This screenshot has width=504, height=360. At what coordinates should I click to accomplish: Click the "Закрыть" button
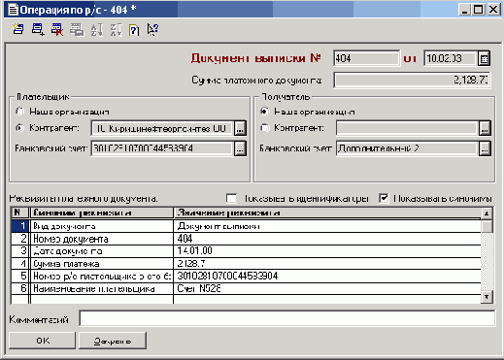113,341
